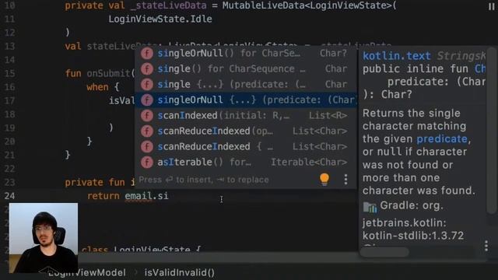Click the pause icon at top right
Image resolution: width=498 pixels, height=280 pixels.
pos(491,7)
